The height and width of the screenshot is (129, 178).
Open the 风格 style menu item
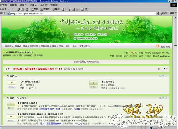[x=61, y=46]
